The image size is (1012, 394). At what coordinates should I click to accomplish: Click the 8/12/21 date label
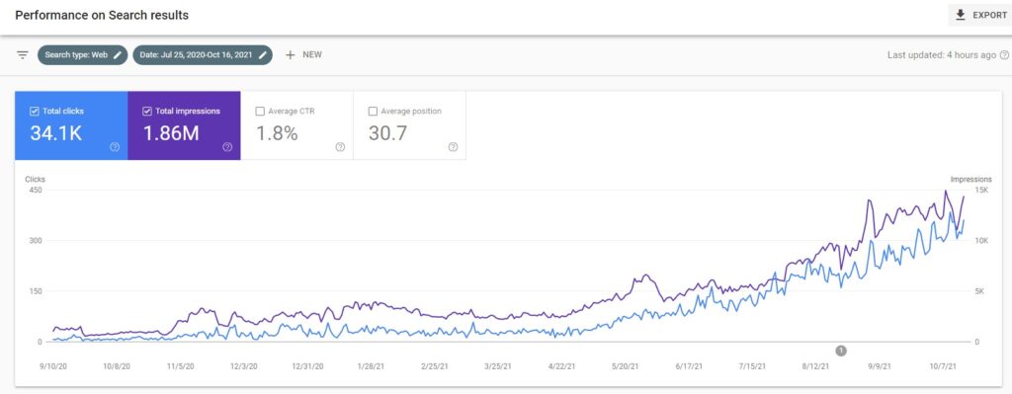tap(816, 366)
